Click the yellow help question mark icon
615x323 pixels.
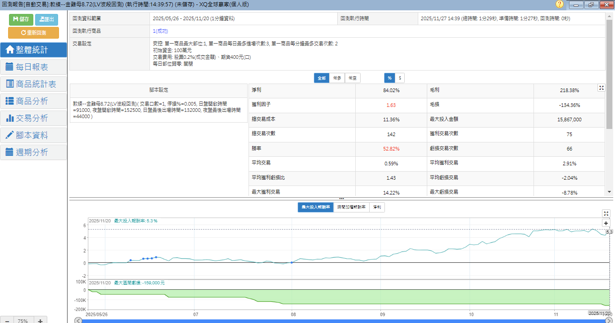(x=560, y=4)
